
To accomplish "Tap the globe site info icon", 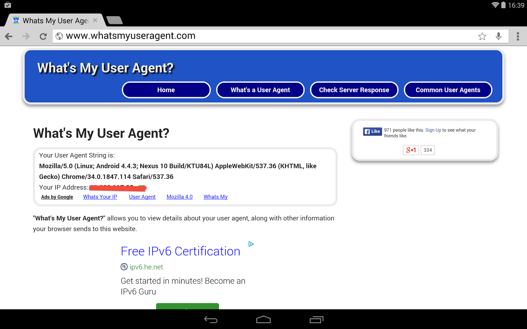I will click(59, 36).
